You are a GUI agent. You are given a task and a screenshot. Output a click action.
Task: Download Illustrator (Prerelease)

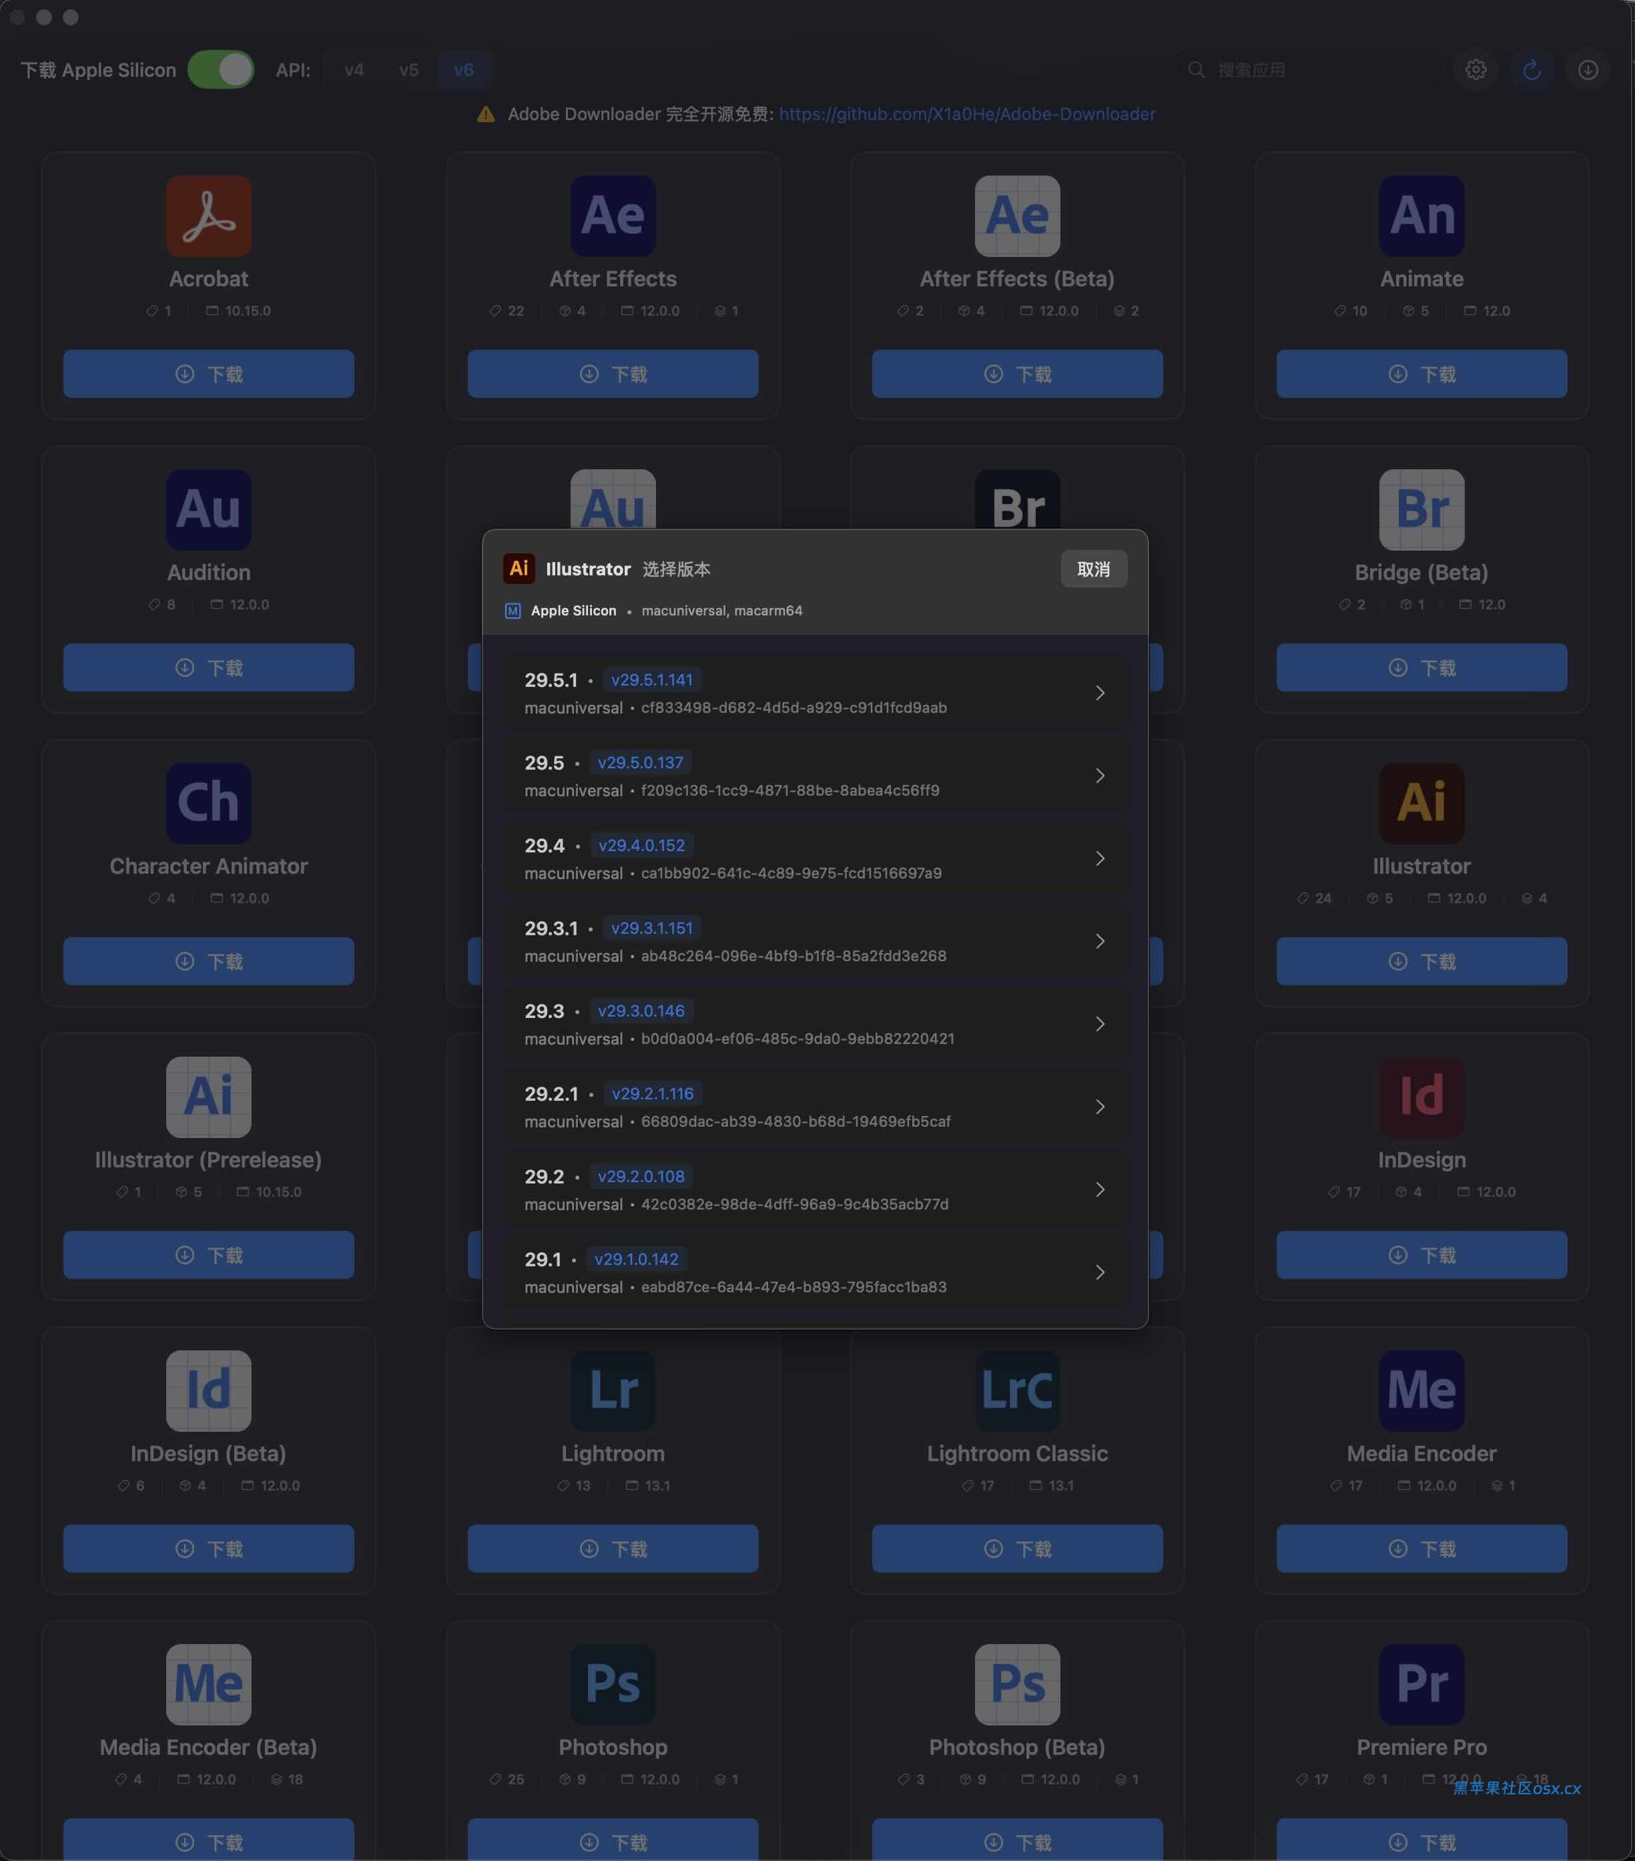[208, 1256]
